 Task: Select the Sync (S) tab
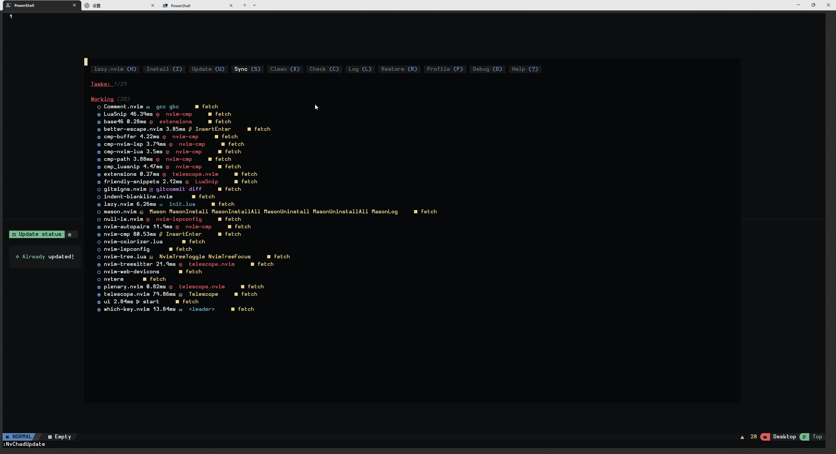248,69
